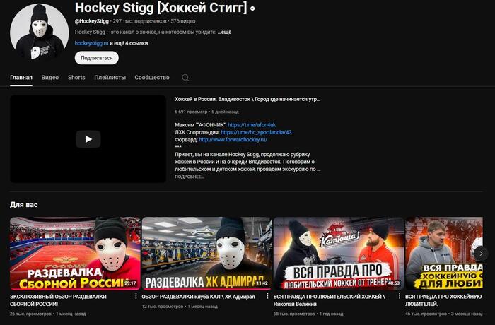Open the Катюша ВСЯ ПРАВДА ПРО ЛЮБИТЕЛЬСКИЙ ХОККЕЙ thumbnail

(x=339, y=254)
